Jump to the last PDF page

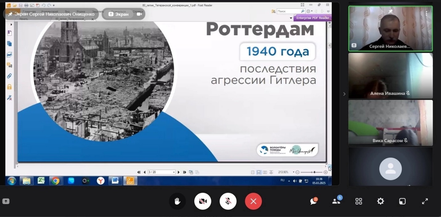click(x=185, y=172)
